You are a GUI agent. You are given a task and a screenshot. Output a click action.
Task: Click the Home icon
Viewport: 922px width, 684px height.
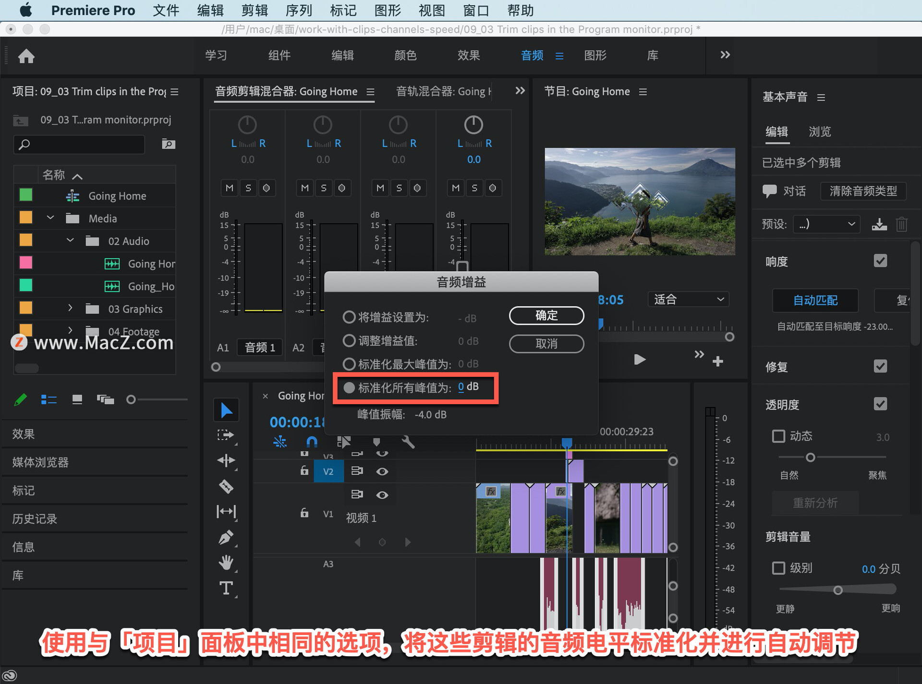click(26, 56)
